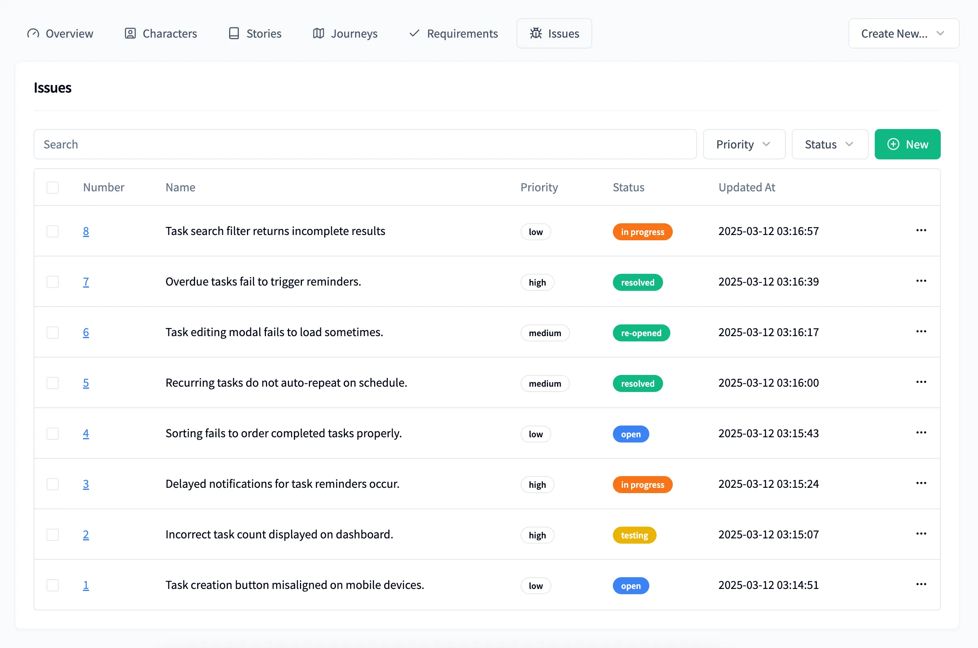Open the actions menu for issue 8
Screen dimensions: 978x648
click(x=921, y=231)
